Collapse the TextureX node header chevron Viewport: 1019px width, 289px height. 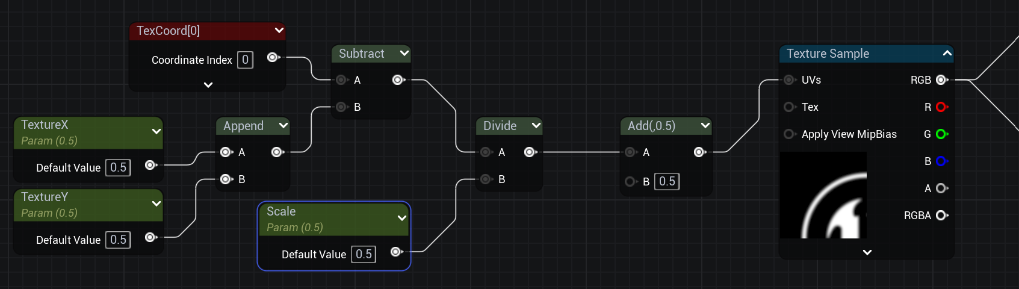[x=156, y=131]
